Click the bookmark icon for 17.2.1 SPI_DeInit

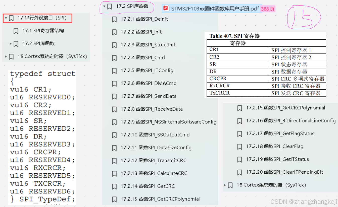tap(114, 19)
